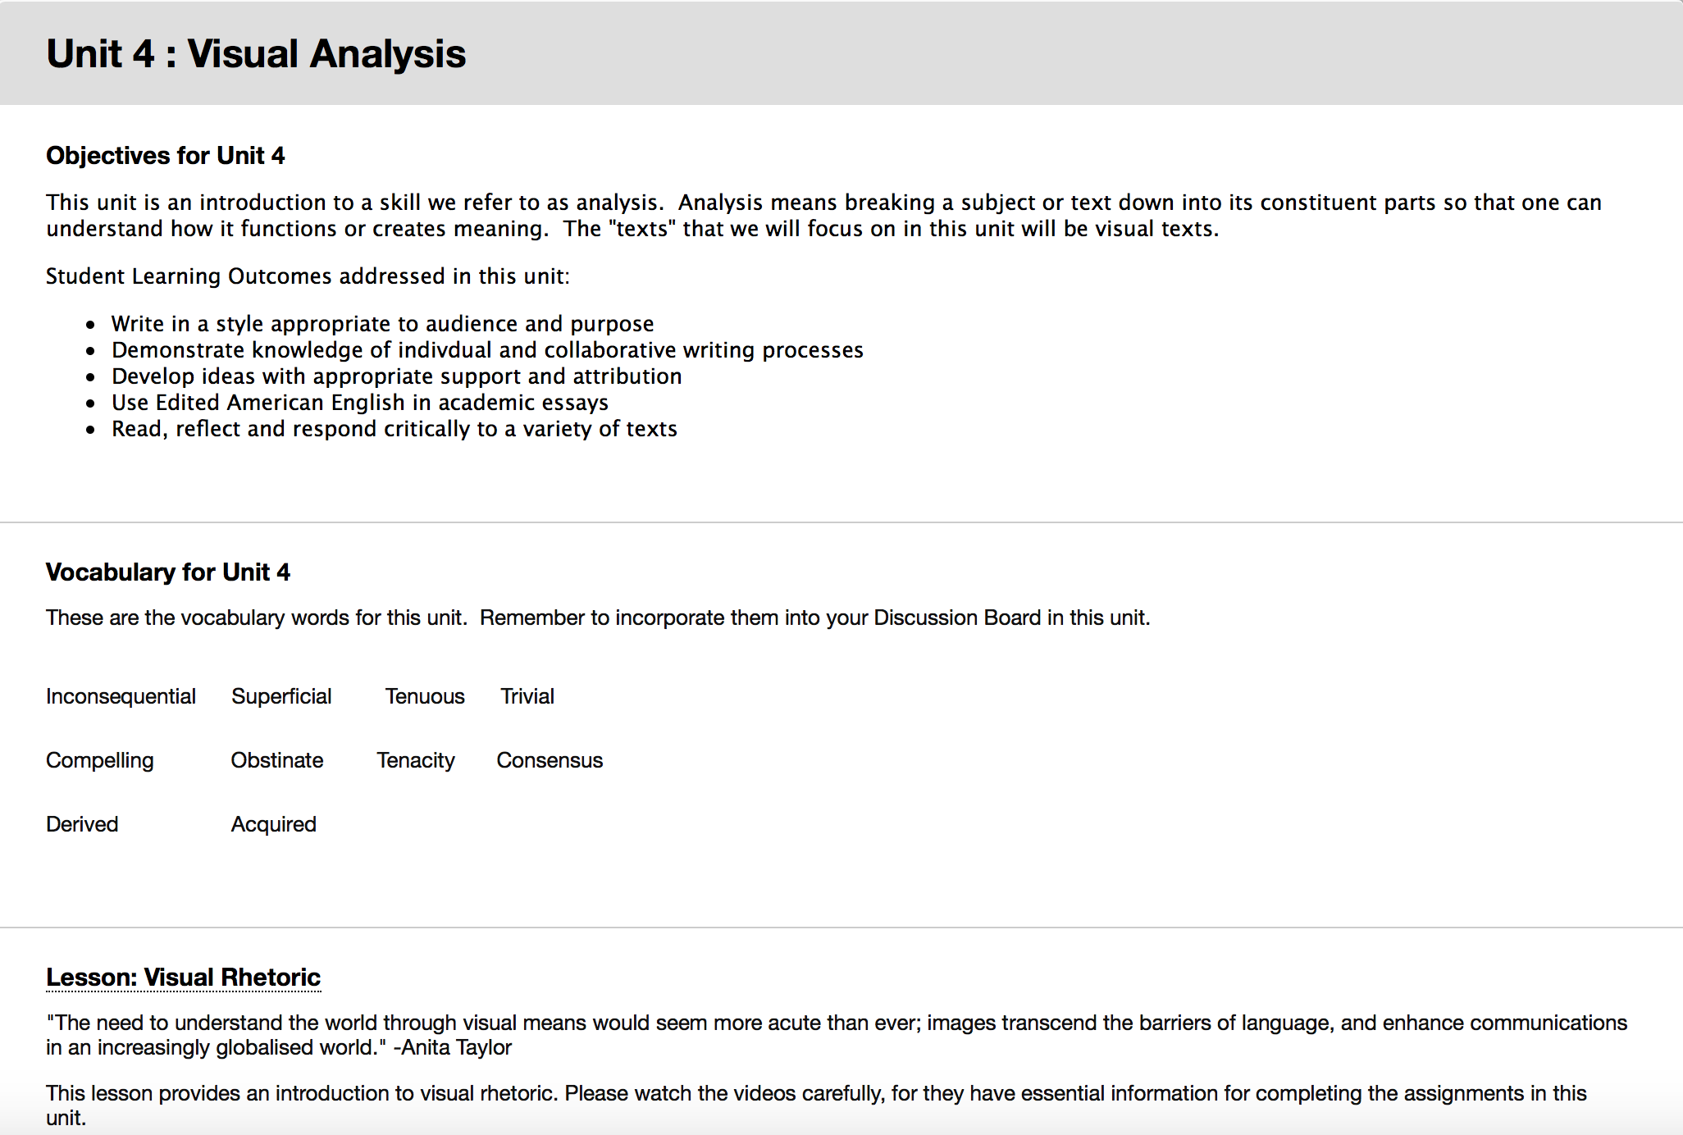
Task: Click the Objectives for Unit 4 heading
Action: click(x=165, y=156)
